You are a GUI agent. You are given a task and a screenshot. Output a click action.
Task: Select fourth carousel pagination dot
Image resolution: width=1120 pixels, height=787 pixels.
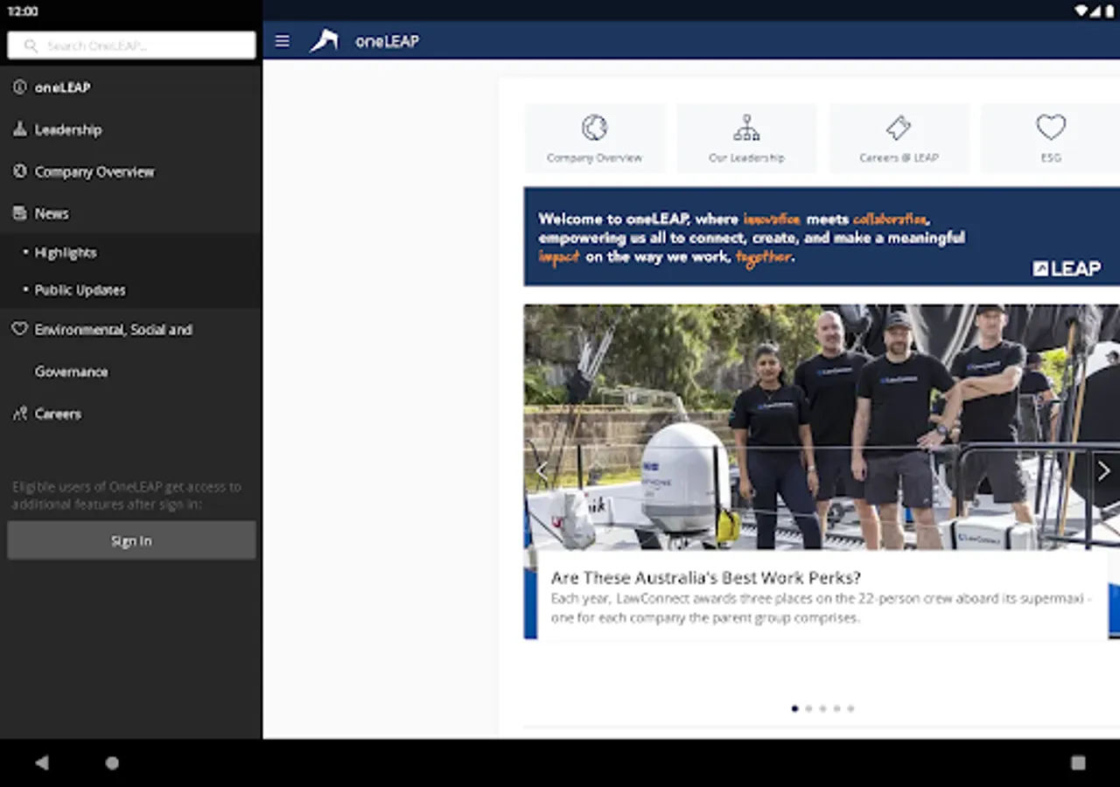click(x=836, y=708)
